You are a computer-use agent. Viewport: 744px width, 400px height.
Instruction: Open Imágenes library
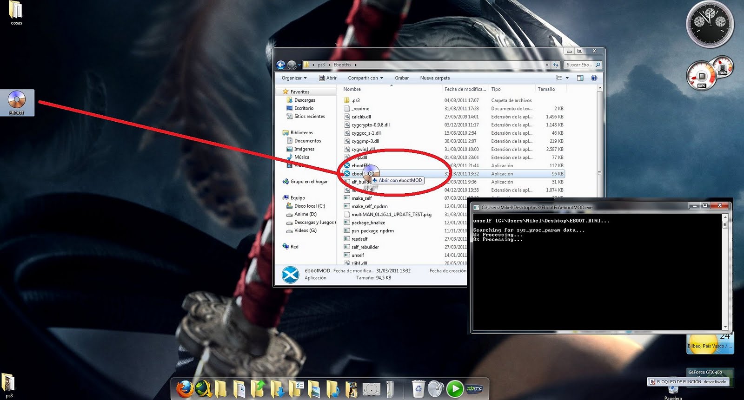(304, 149)
